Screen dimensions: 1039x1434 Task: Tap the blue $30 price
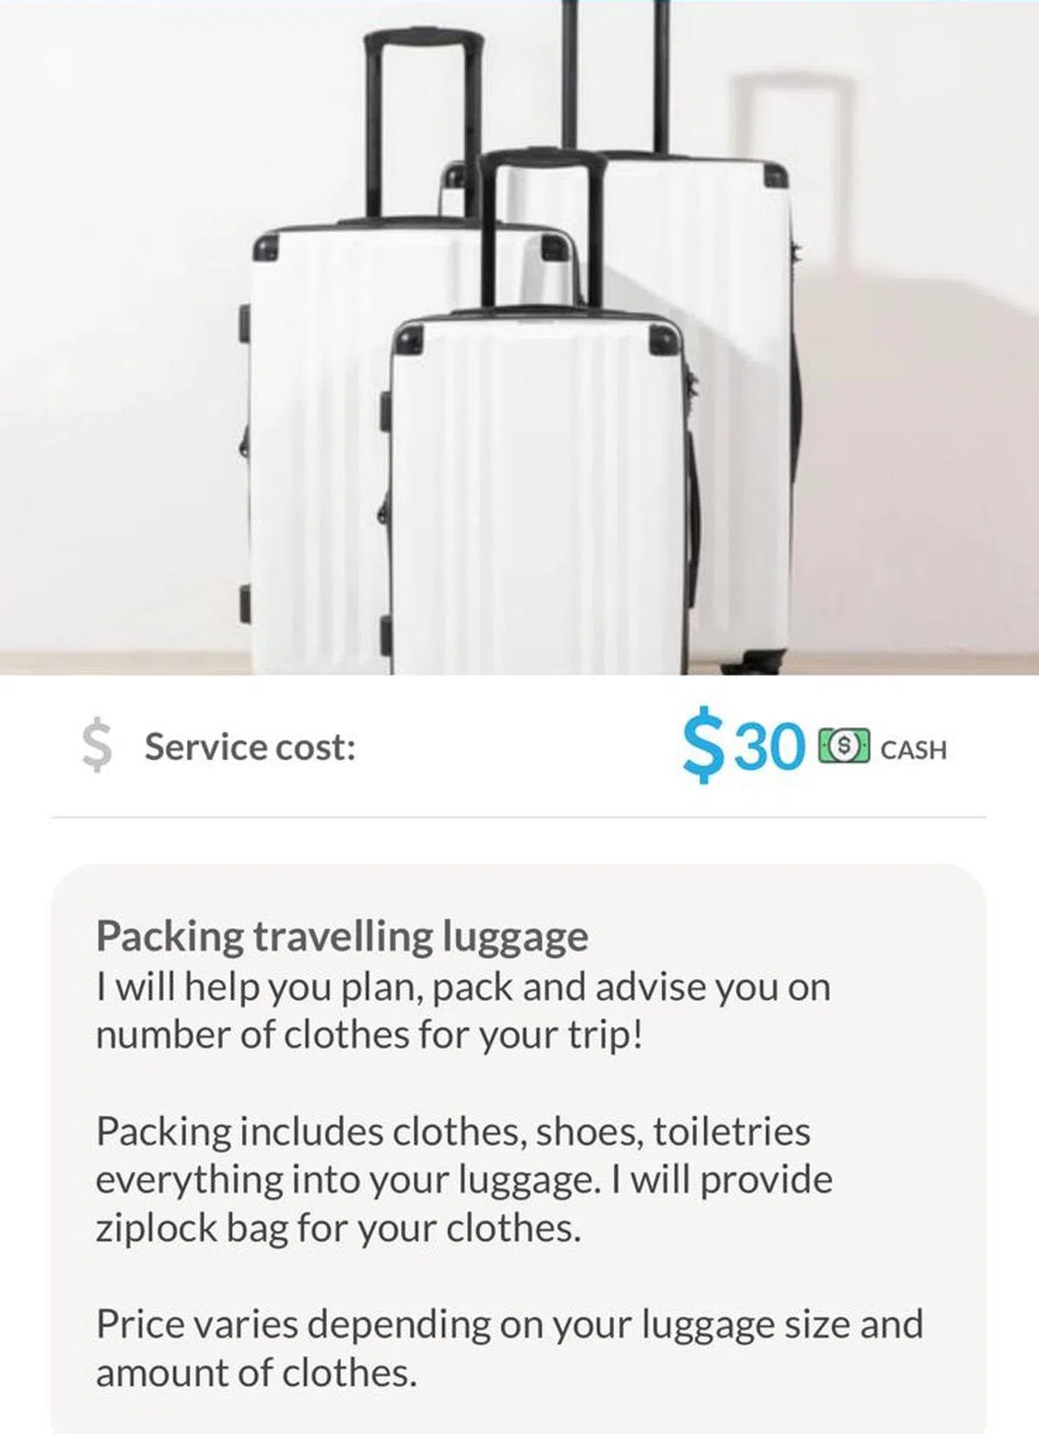744,746
